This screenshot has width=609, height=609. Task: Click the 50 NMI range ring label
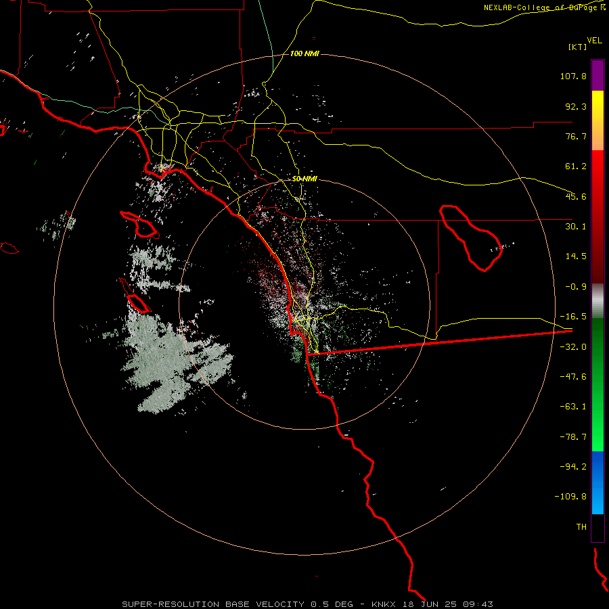click(x=304, y=179)
